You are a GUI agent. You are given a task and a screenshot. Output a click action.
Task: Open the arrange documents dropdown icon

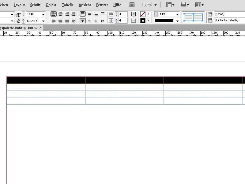[x=199, y=5]
